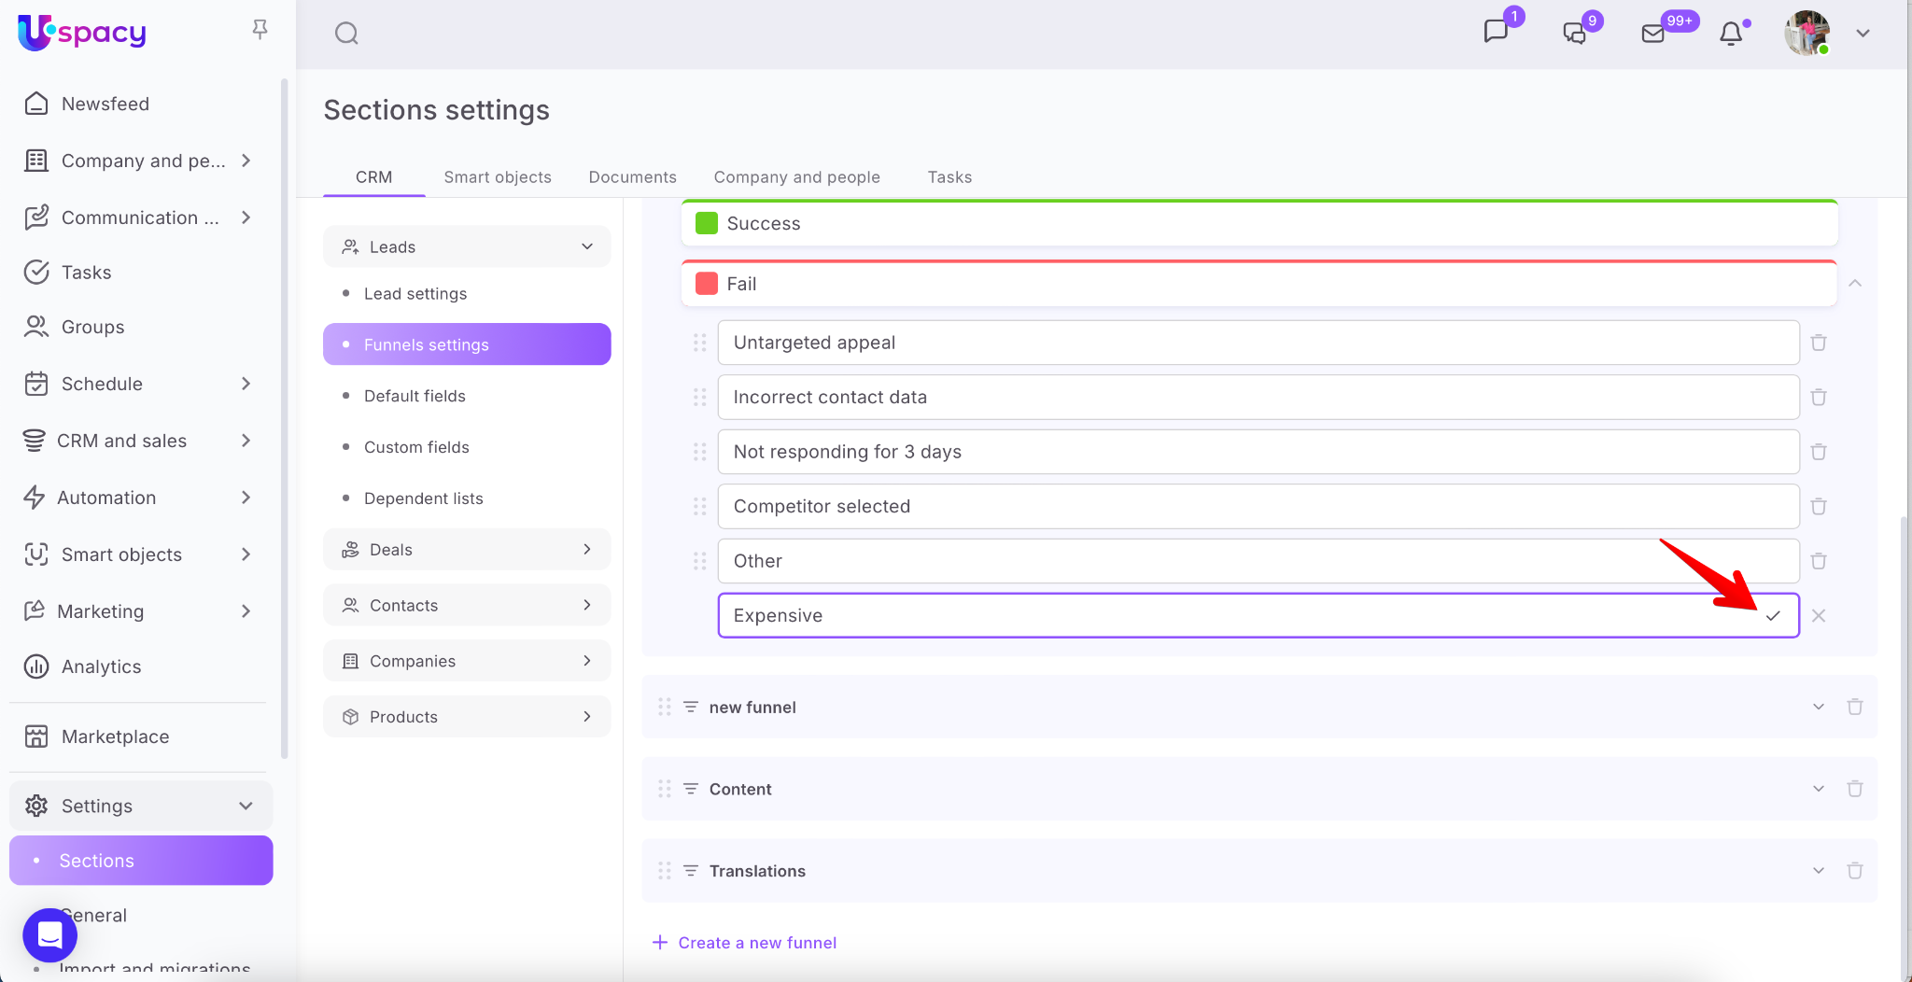Delete the 'Content' funnel
Image resolution: width=1912 pixels, height=982 pixels.
click(1854, 789)
